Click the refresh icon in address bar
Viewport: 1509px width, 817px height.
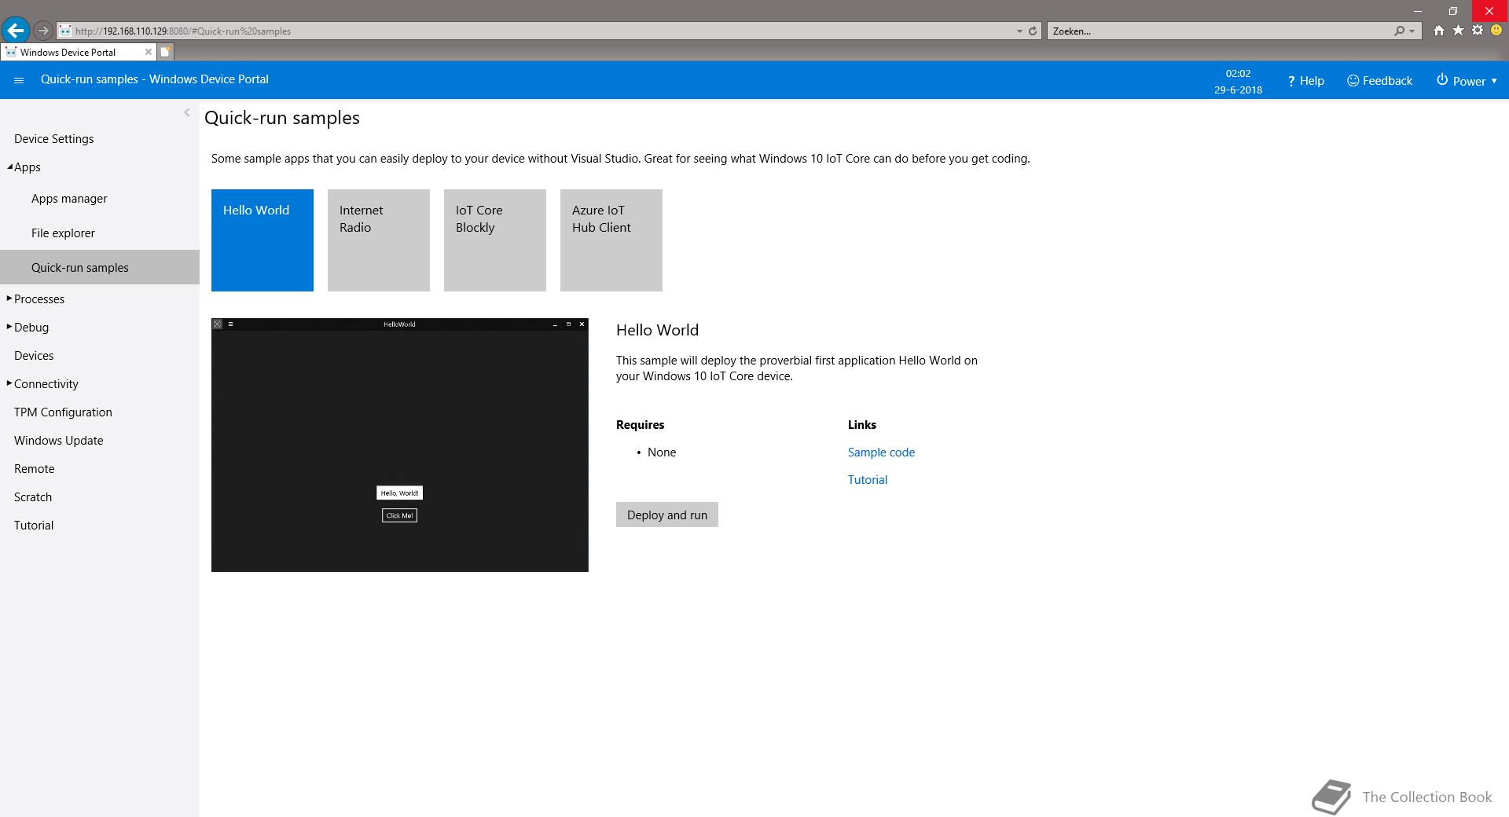[x=1033, y=31]
